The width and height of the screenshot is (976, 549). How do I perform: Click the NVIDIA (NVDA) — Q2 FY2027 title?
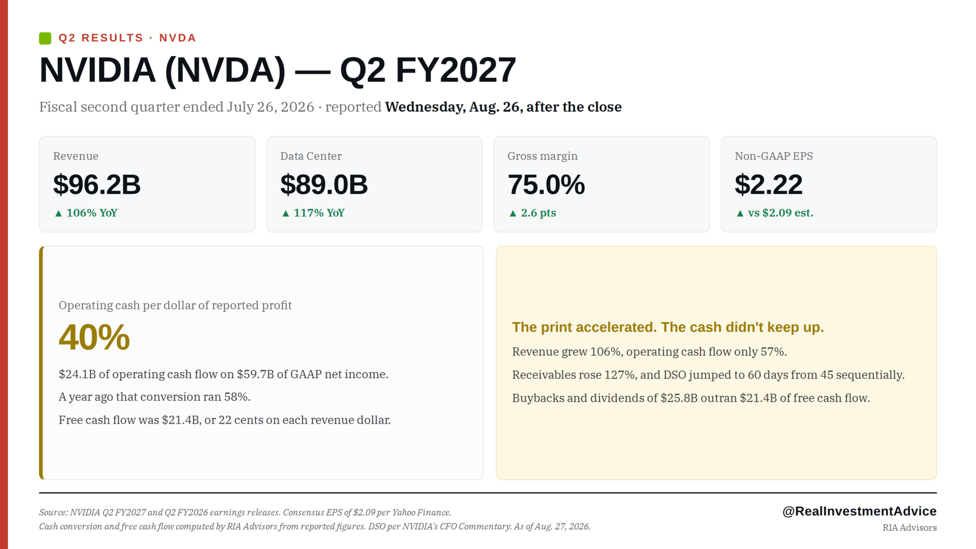click(x=278, y=71)
